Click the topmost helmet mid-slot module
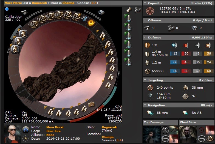This screenshot has width=215, height=144. tap(23, 34)
